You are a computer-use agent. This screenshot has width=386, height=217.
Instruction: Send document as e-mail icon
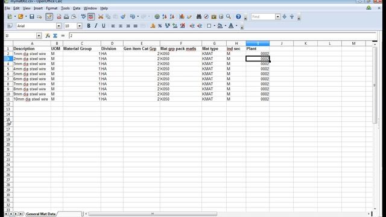39,17
